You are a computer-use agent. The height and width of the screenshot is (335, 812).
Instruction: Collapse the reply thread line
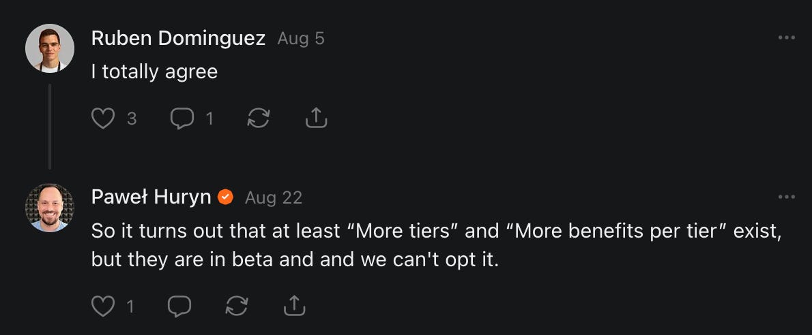[50, 126]
